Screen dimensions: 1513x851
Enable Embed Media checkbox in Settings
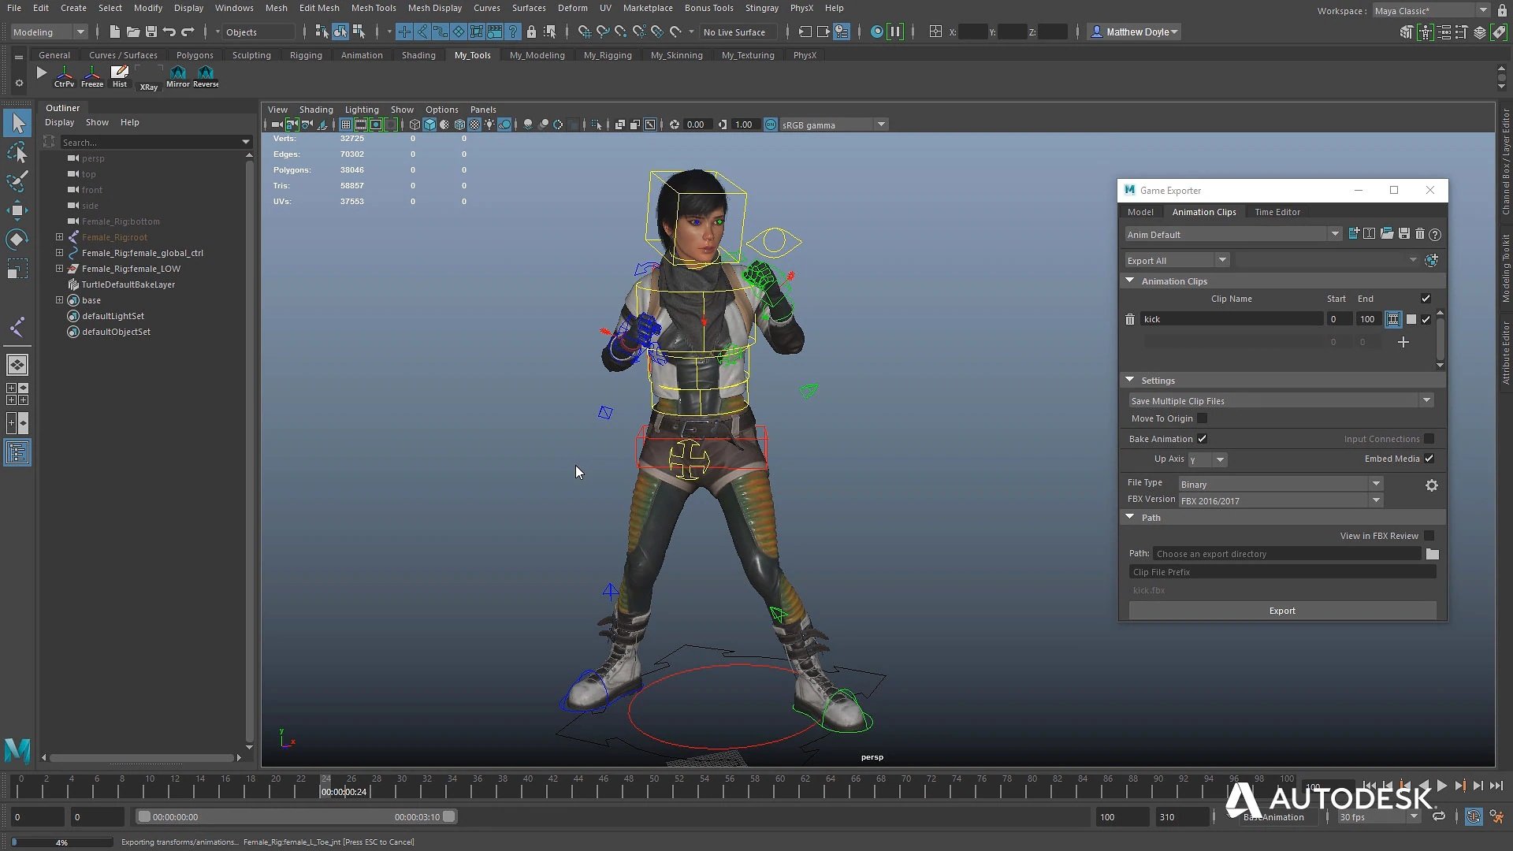(x=1430, y=459)
